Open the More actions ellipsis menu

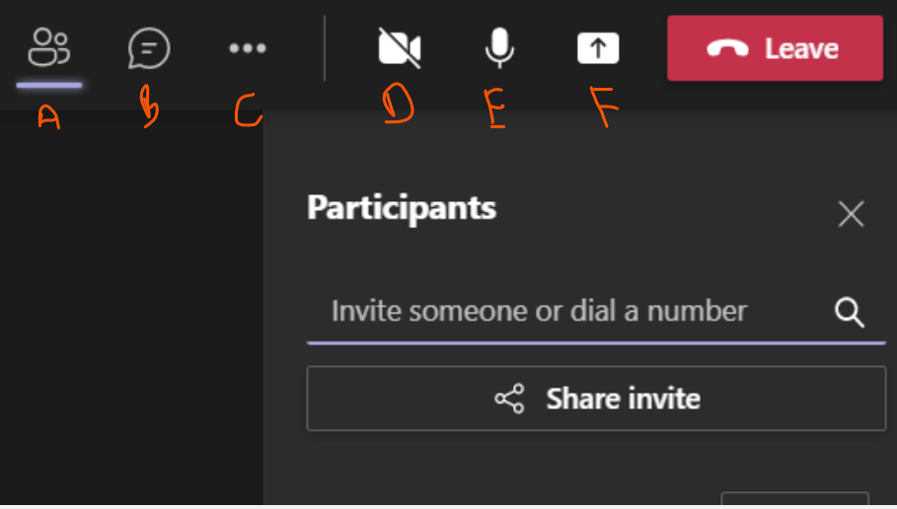(248, 48)
